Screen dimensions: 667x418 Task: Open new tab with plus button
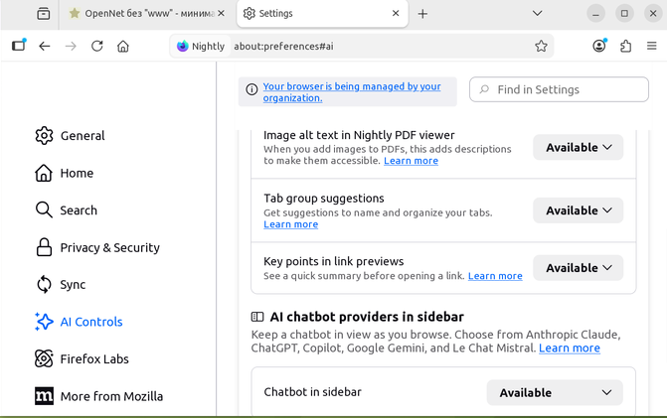click(x=422, y=14)
